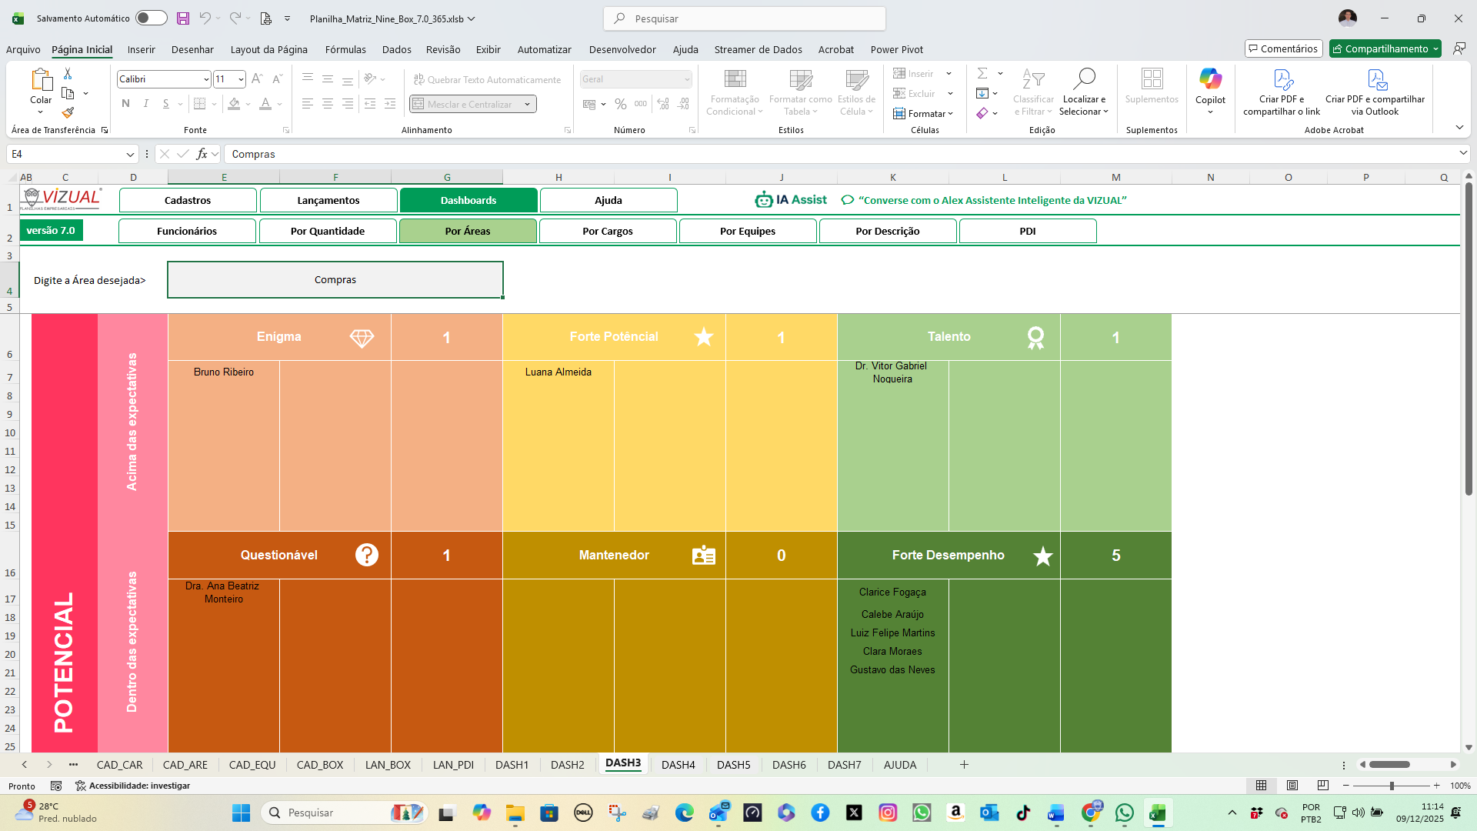1477x831 pixels.
Task: Select Formatação Condicional
Action: [x=734, y=92]
